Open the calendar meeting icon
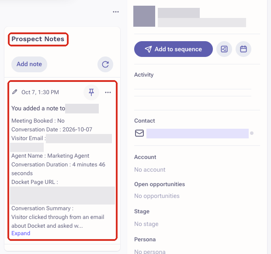Image resolution: width=271 pixels, height=254 pixels. coord(243,49)
